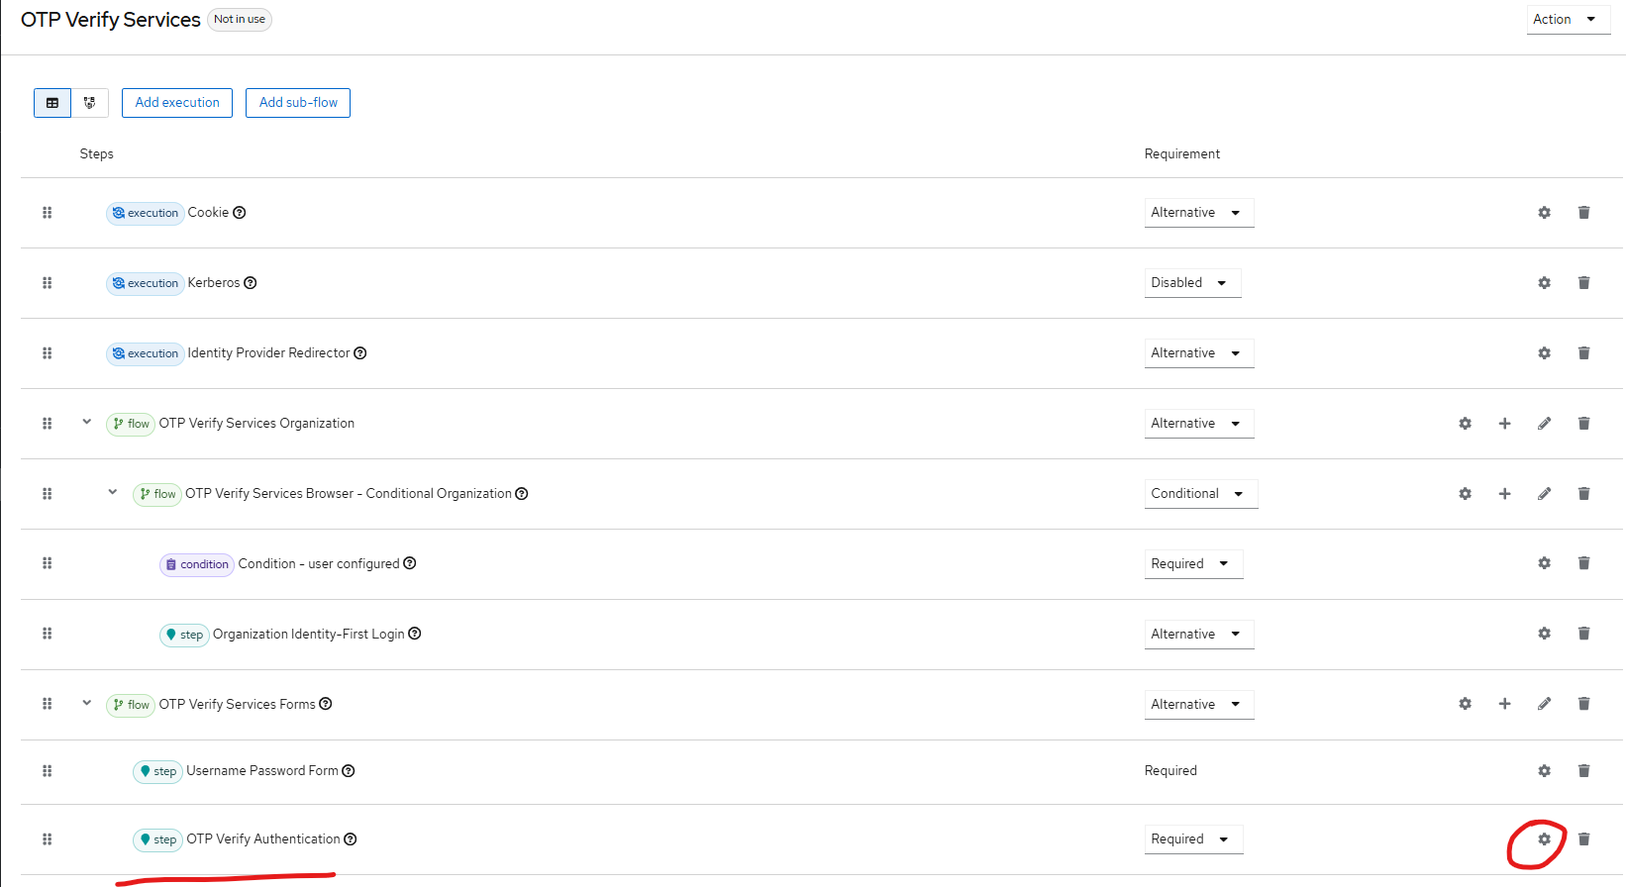
Task: Open Required dropdown for OTP Verify Authentication
Action: pos(1193,839)
